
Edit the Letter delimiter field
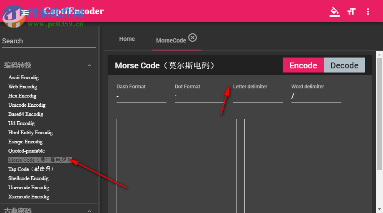(x=258, y=96)
